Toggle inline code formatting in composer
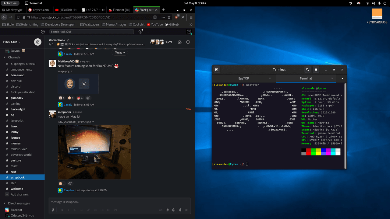 coord(82,210)
